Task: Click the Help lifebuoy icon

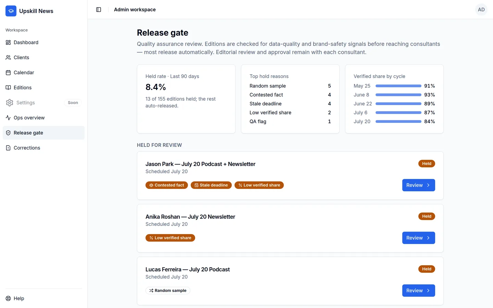Action: 8,298
